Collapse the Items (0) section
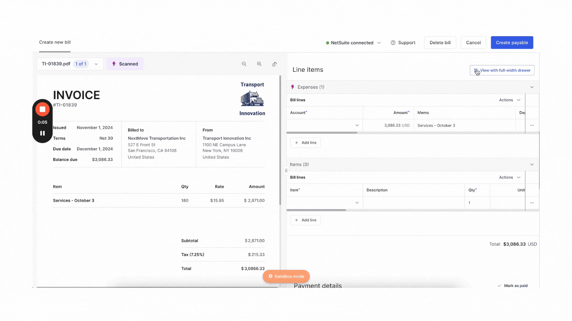The image size is (572, 321). coord(532,164)
